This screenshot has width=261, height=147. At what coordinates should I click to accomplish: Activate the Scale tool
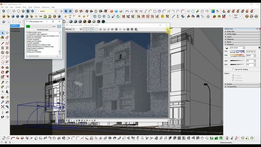pos(3,77)
